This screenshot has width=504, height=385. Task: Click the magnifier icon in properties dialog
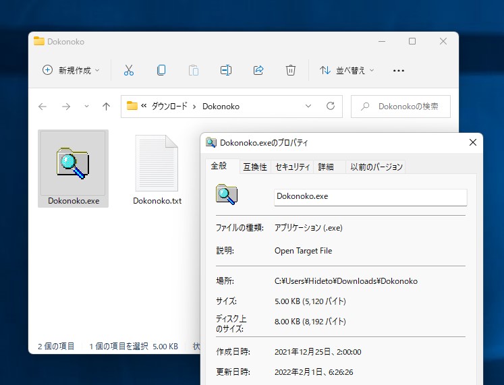pos(226,195)
